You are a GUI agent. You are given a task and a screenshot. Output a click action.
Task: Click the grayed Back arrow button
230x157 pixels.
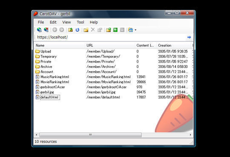55,30
